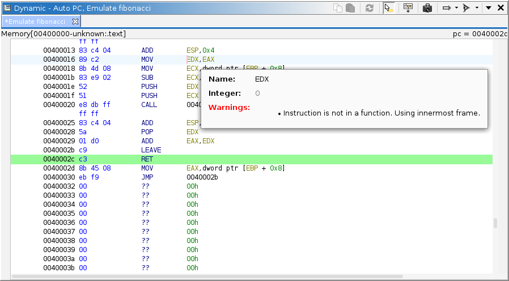
Task: Open the panel menu black triangle
Action: coord(488,8)
